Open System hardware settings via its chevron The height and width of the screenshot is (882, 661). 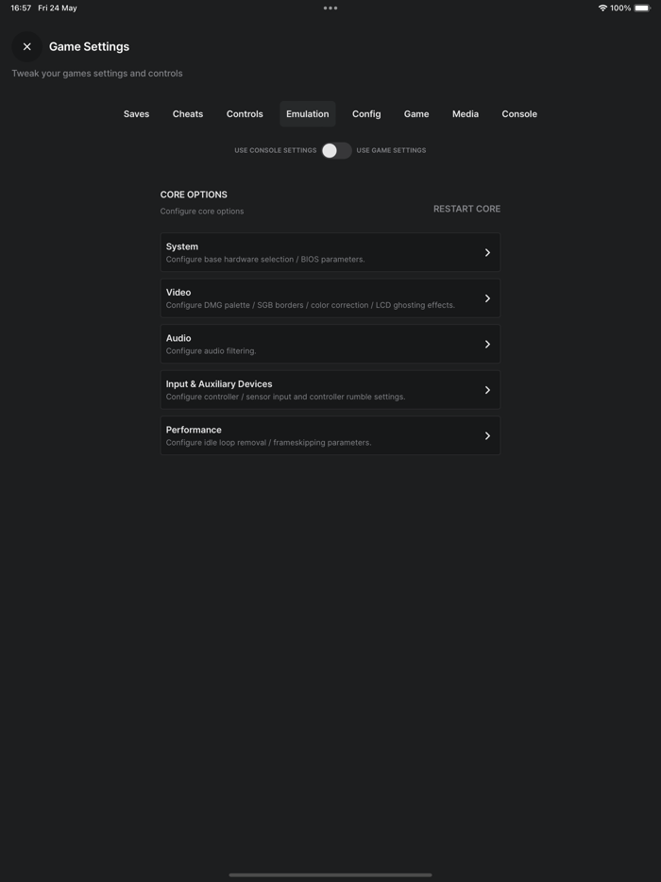(x=487, y=252)
